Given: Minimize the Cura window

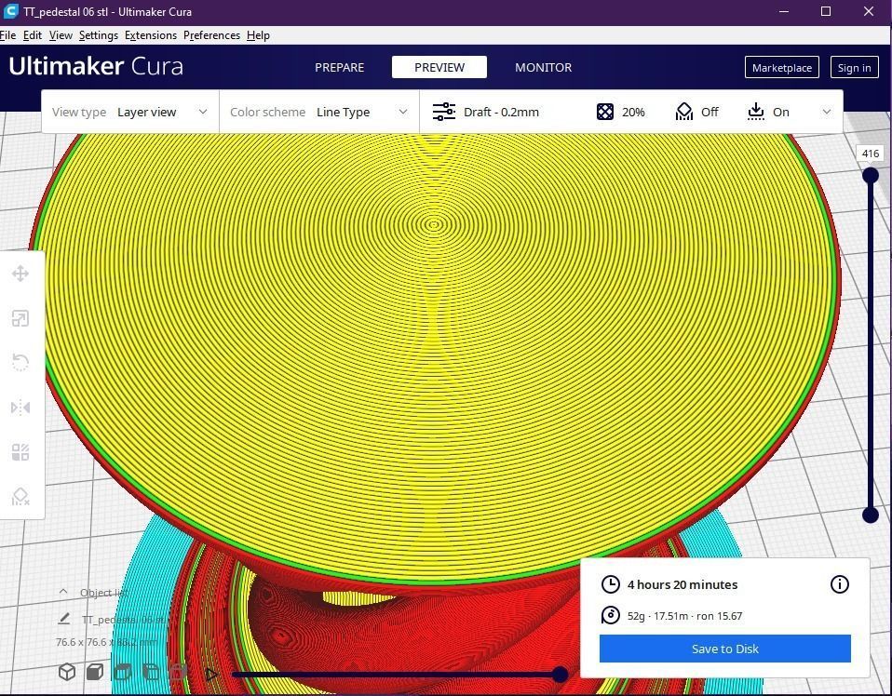Looking at the screenshot, I should (x=784, y=11).
